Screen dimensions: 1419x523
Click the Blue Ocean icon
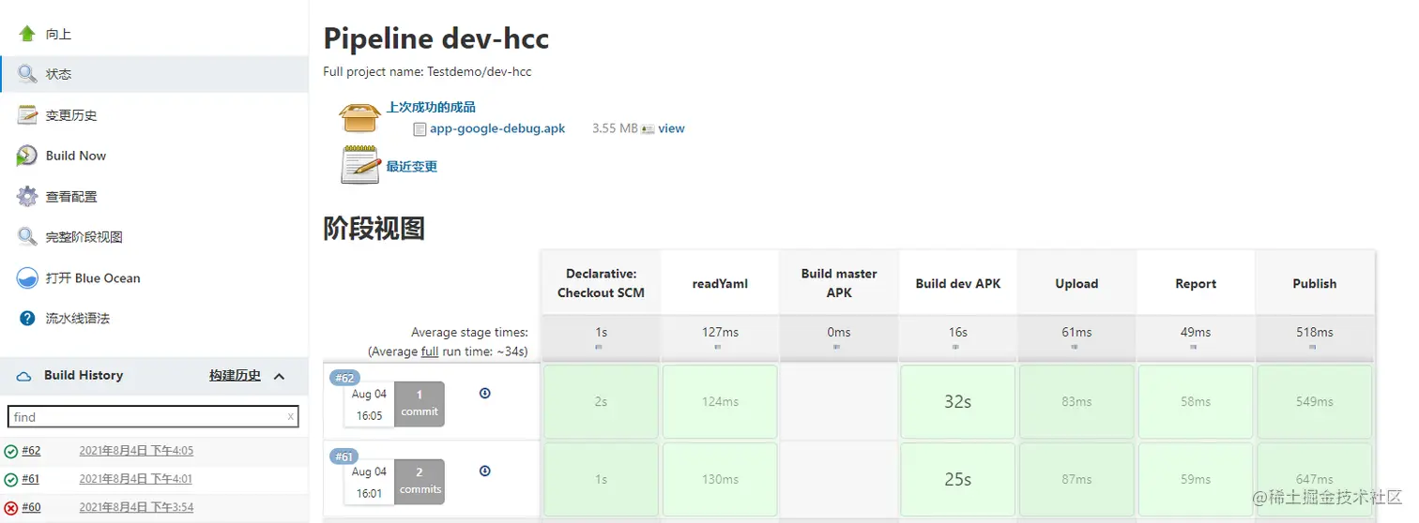(x=27, y=278)
